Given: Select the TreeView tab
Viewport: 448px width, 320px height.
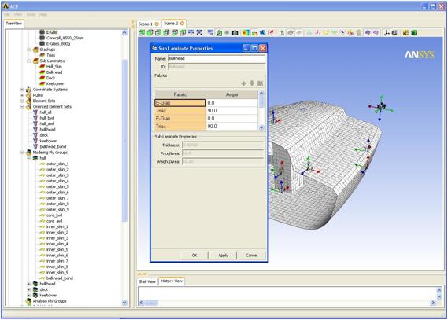Looking at the screenshot, I should click(x=13, y=24).
